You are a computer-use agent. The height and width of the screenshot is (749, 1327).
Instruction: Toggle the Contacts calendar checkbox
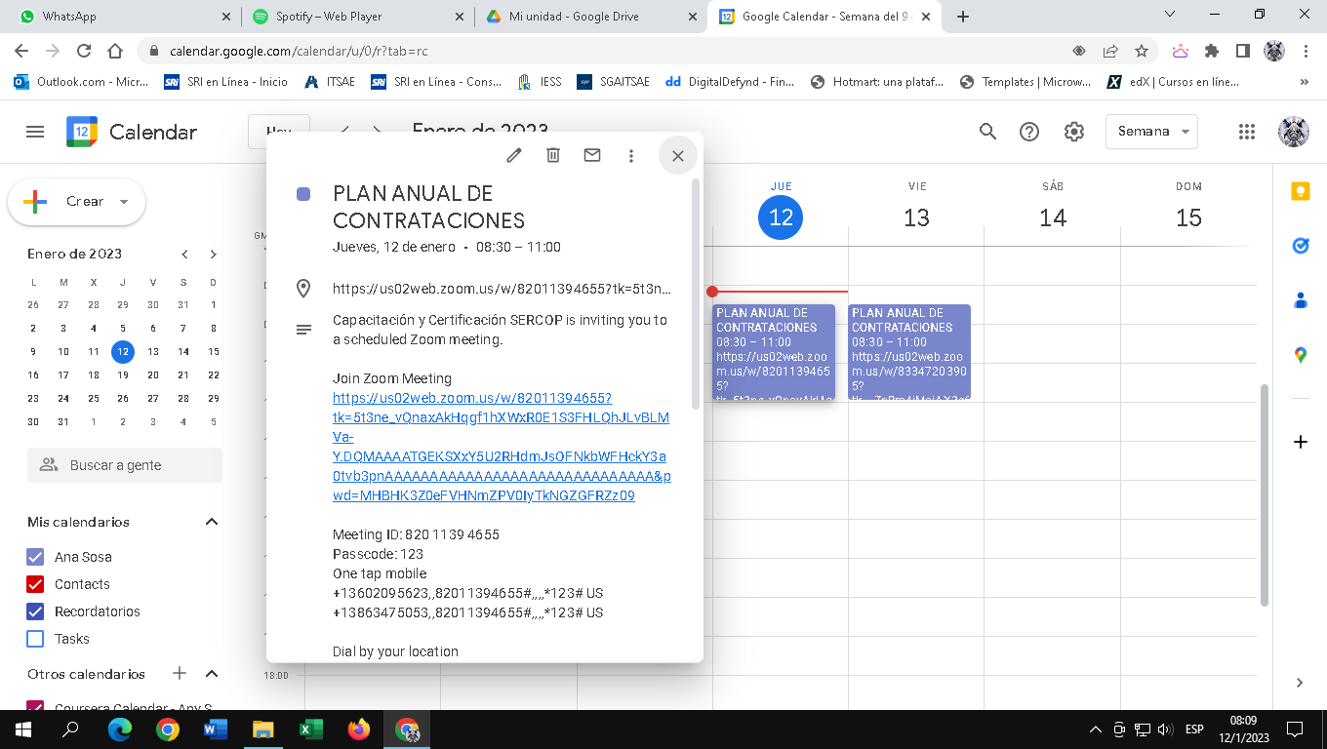point(36,584)
